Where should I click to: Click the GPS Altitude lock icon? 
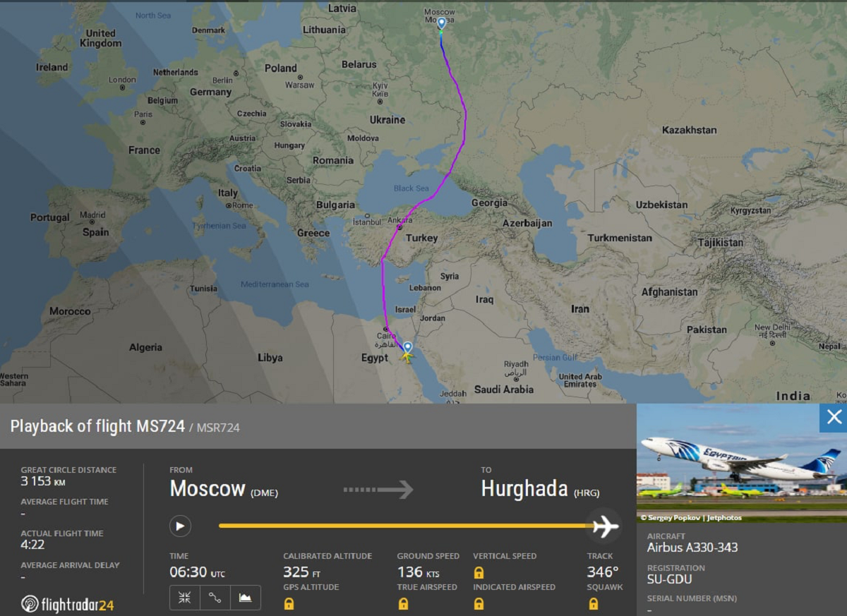tap(289, 603)
